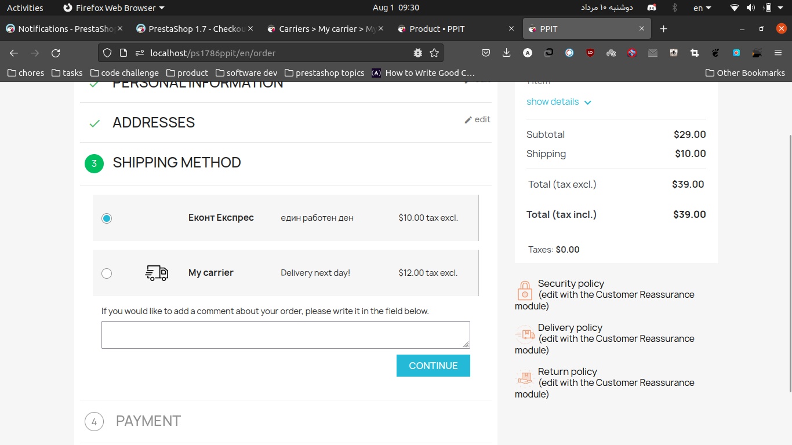Click the Return policy box icon
The height and width of the screenshot is (445, 792).
pyautogui.click(x=525, y=378)
